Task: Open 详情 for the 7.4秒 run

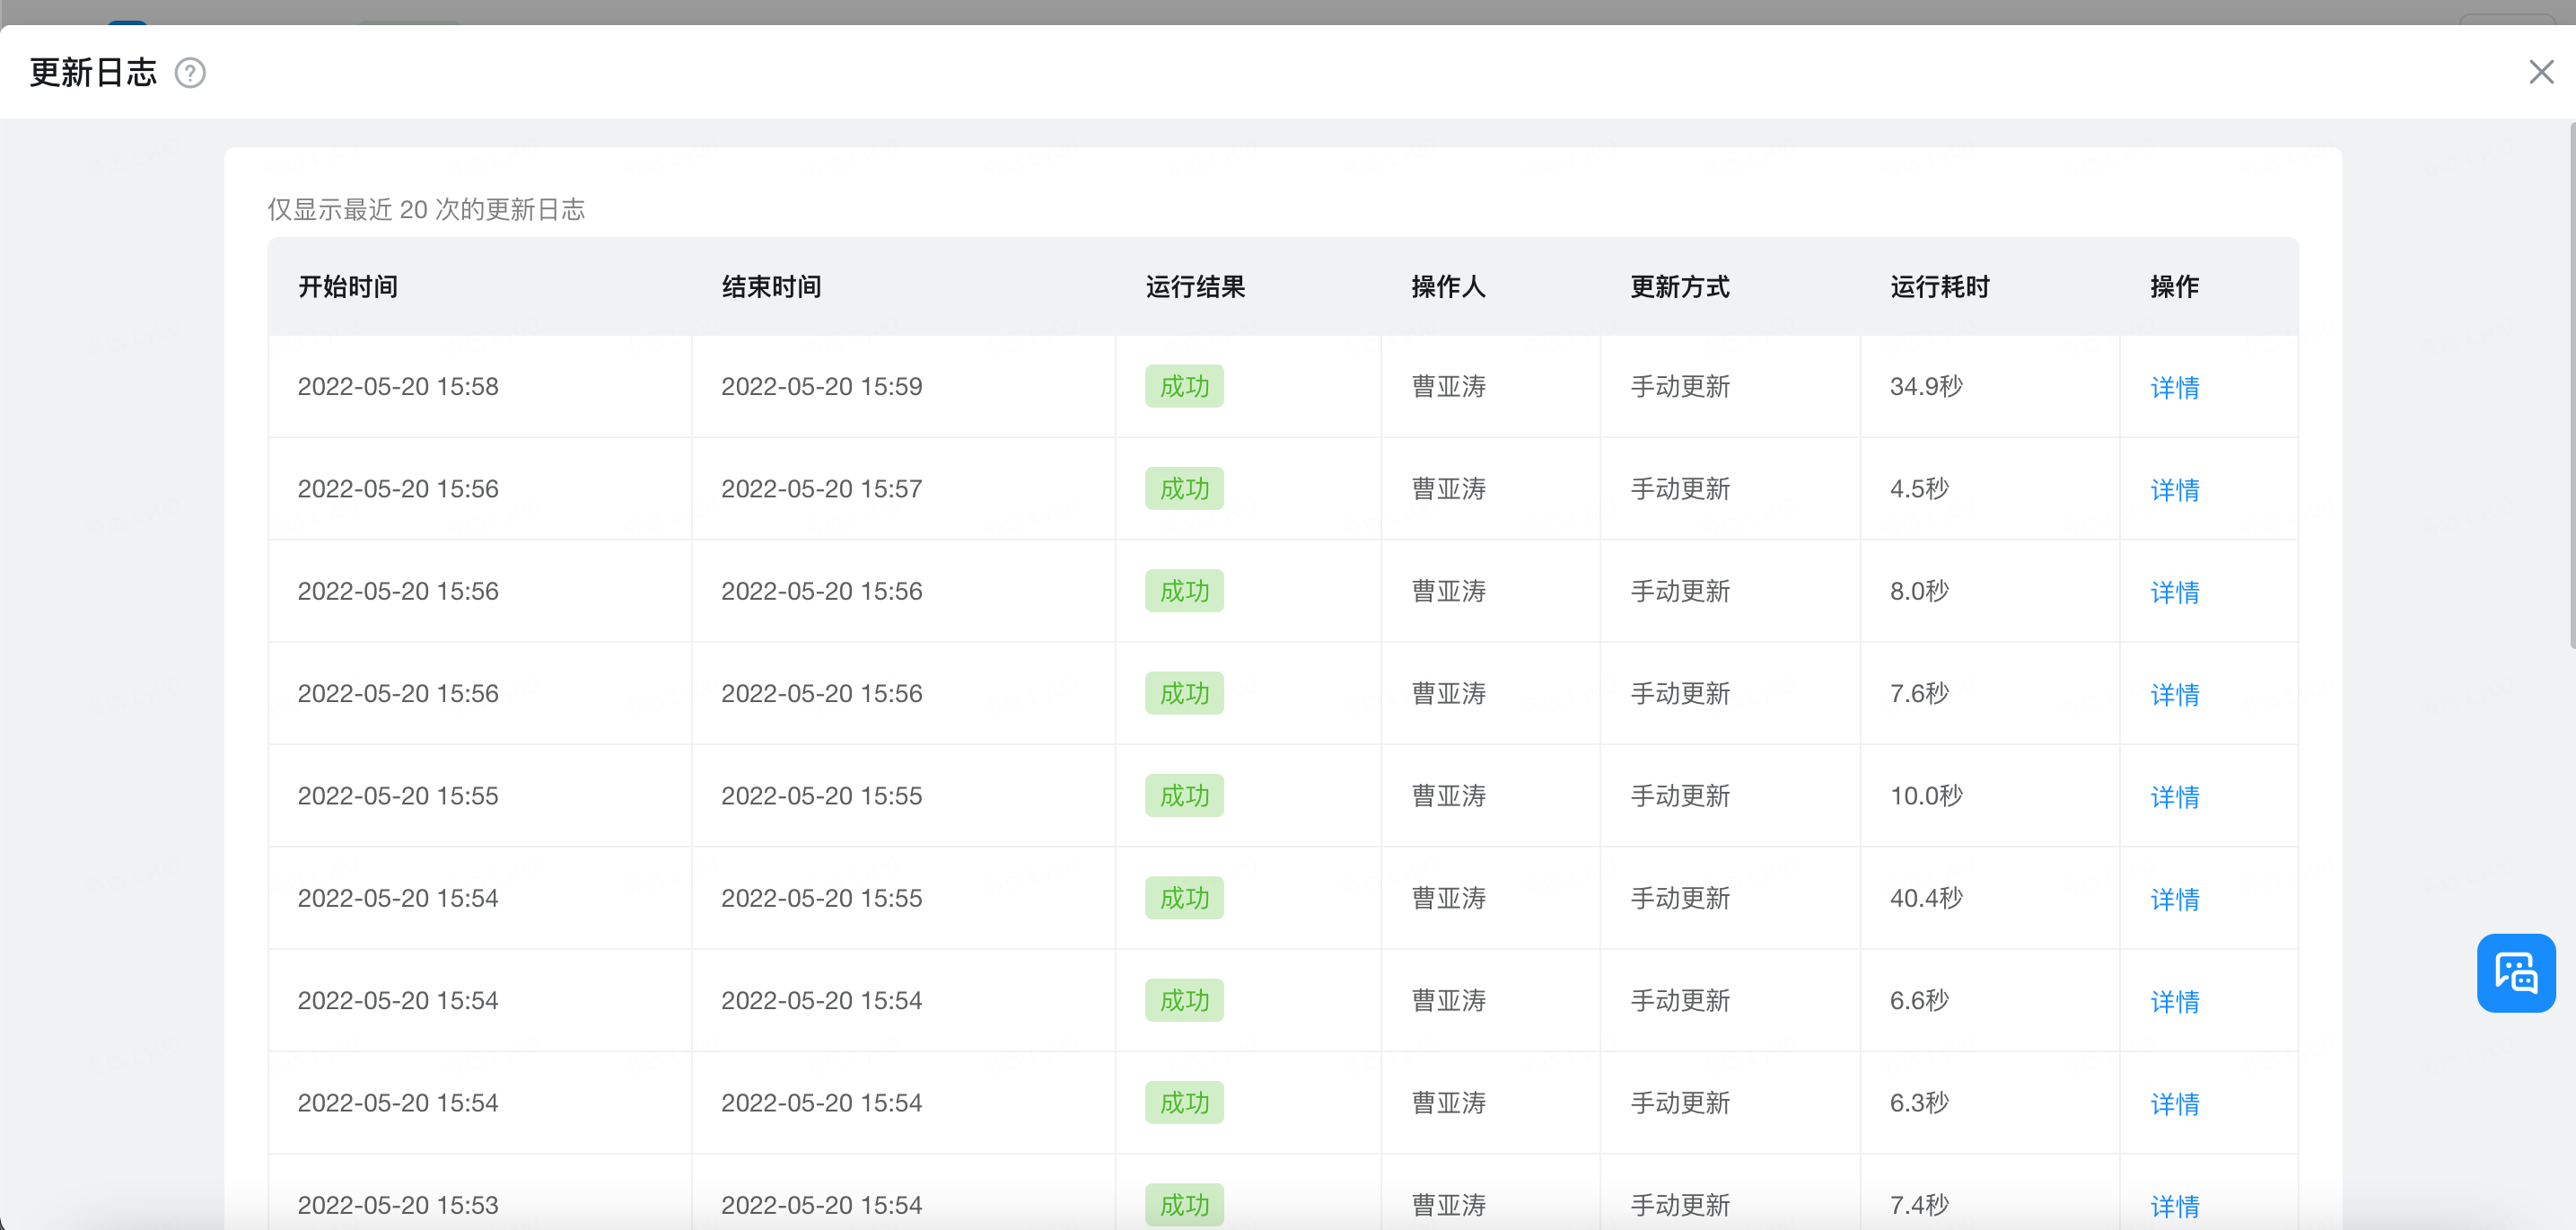Action: [2174, 1206]
